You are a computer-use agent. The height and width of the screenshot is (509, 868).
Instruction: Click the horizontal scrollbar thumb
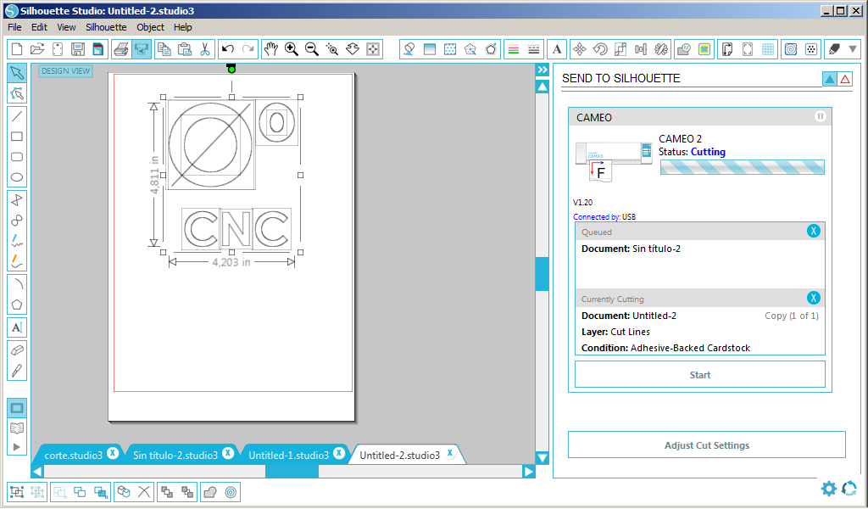point(292,472)
